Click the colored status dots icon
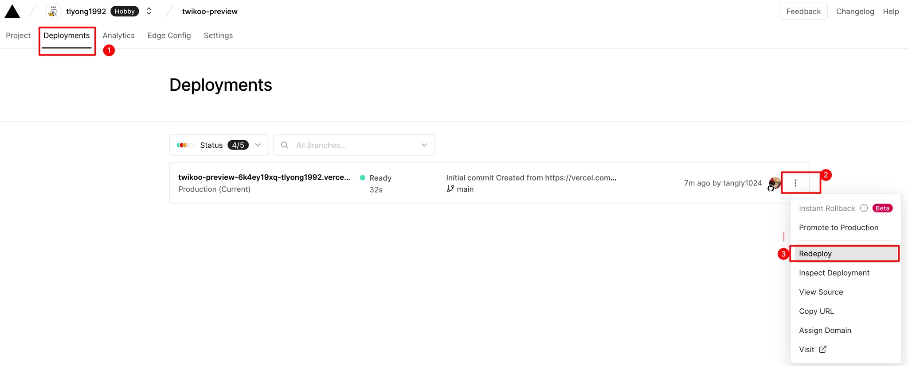The width and height of the screenshot is (908, 366). (x=185, y=145)
